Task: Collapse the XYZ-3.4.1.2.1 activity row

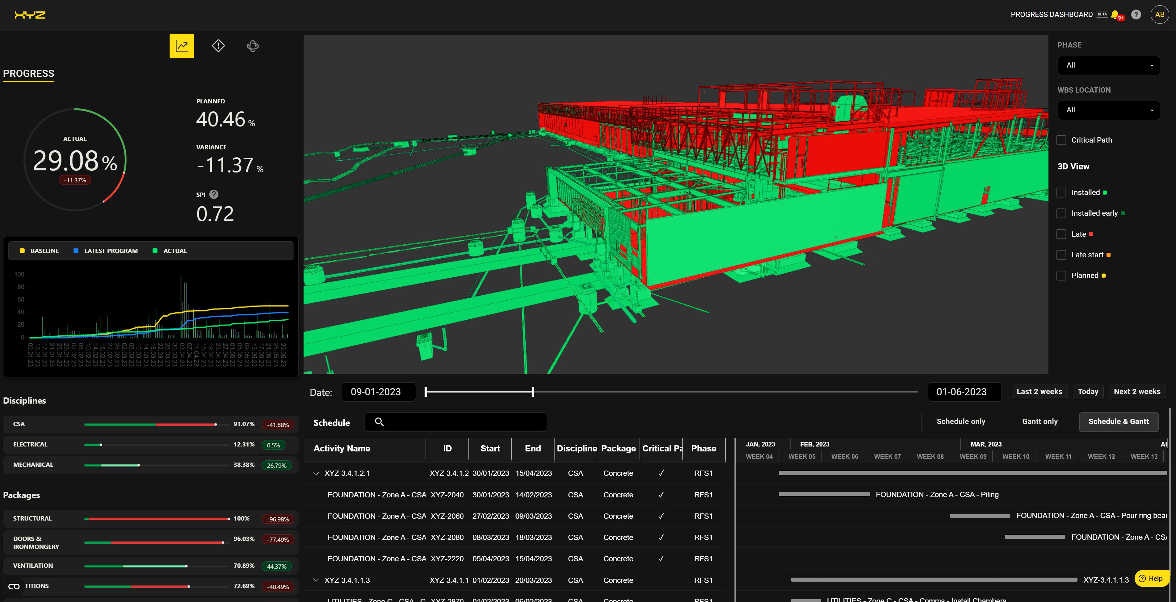Action: 316,473
